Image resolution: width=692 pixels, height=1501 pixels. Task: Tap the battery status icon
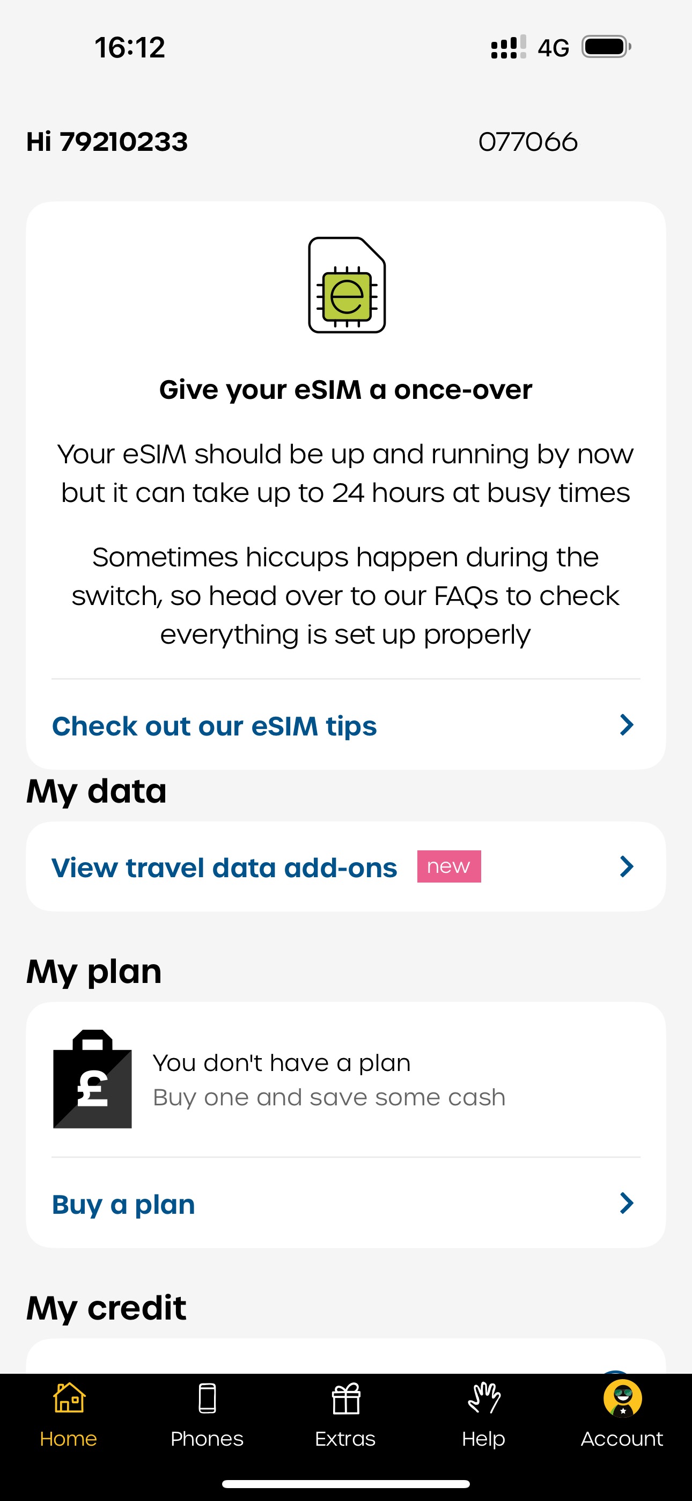(x=606, y=47)
